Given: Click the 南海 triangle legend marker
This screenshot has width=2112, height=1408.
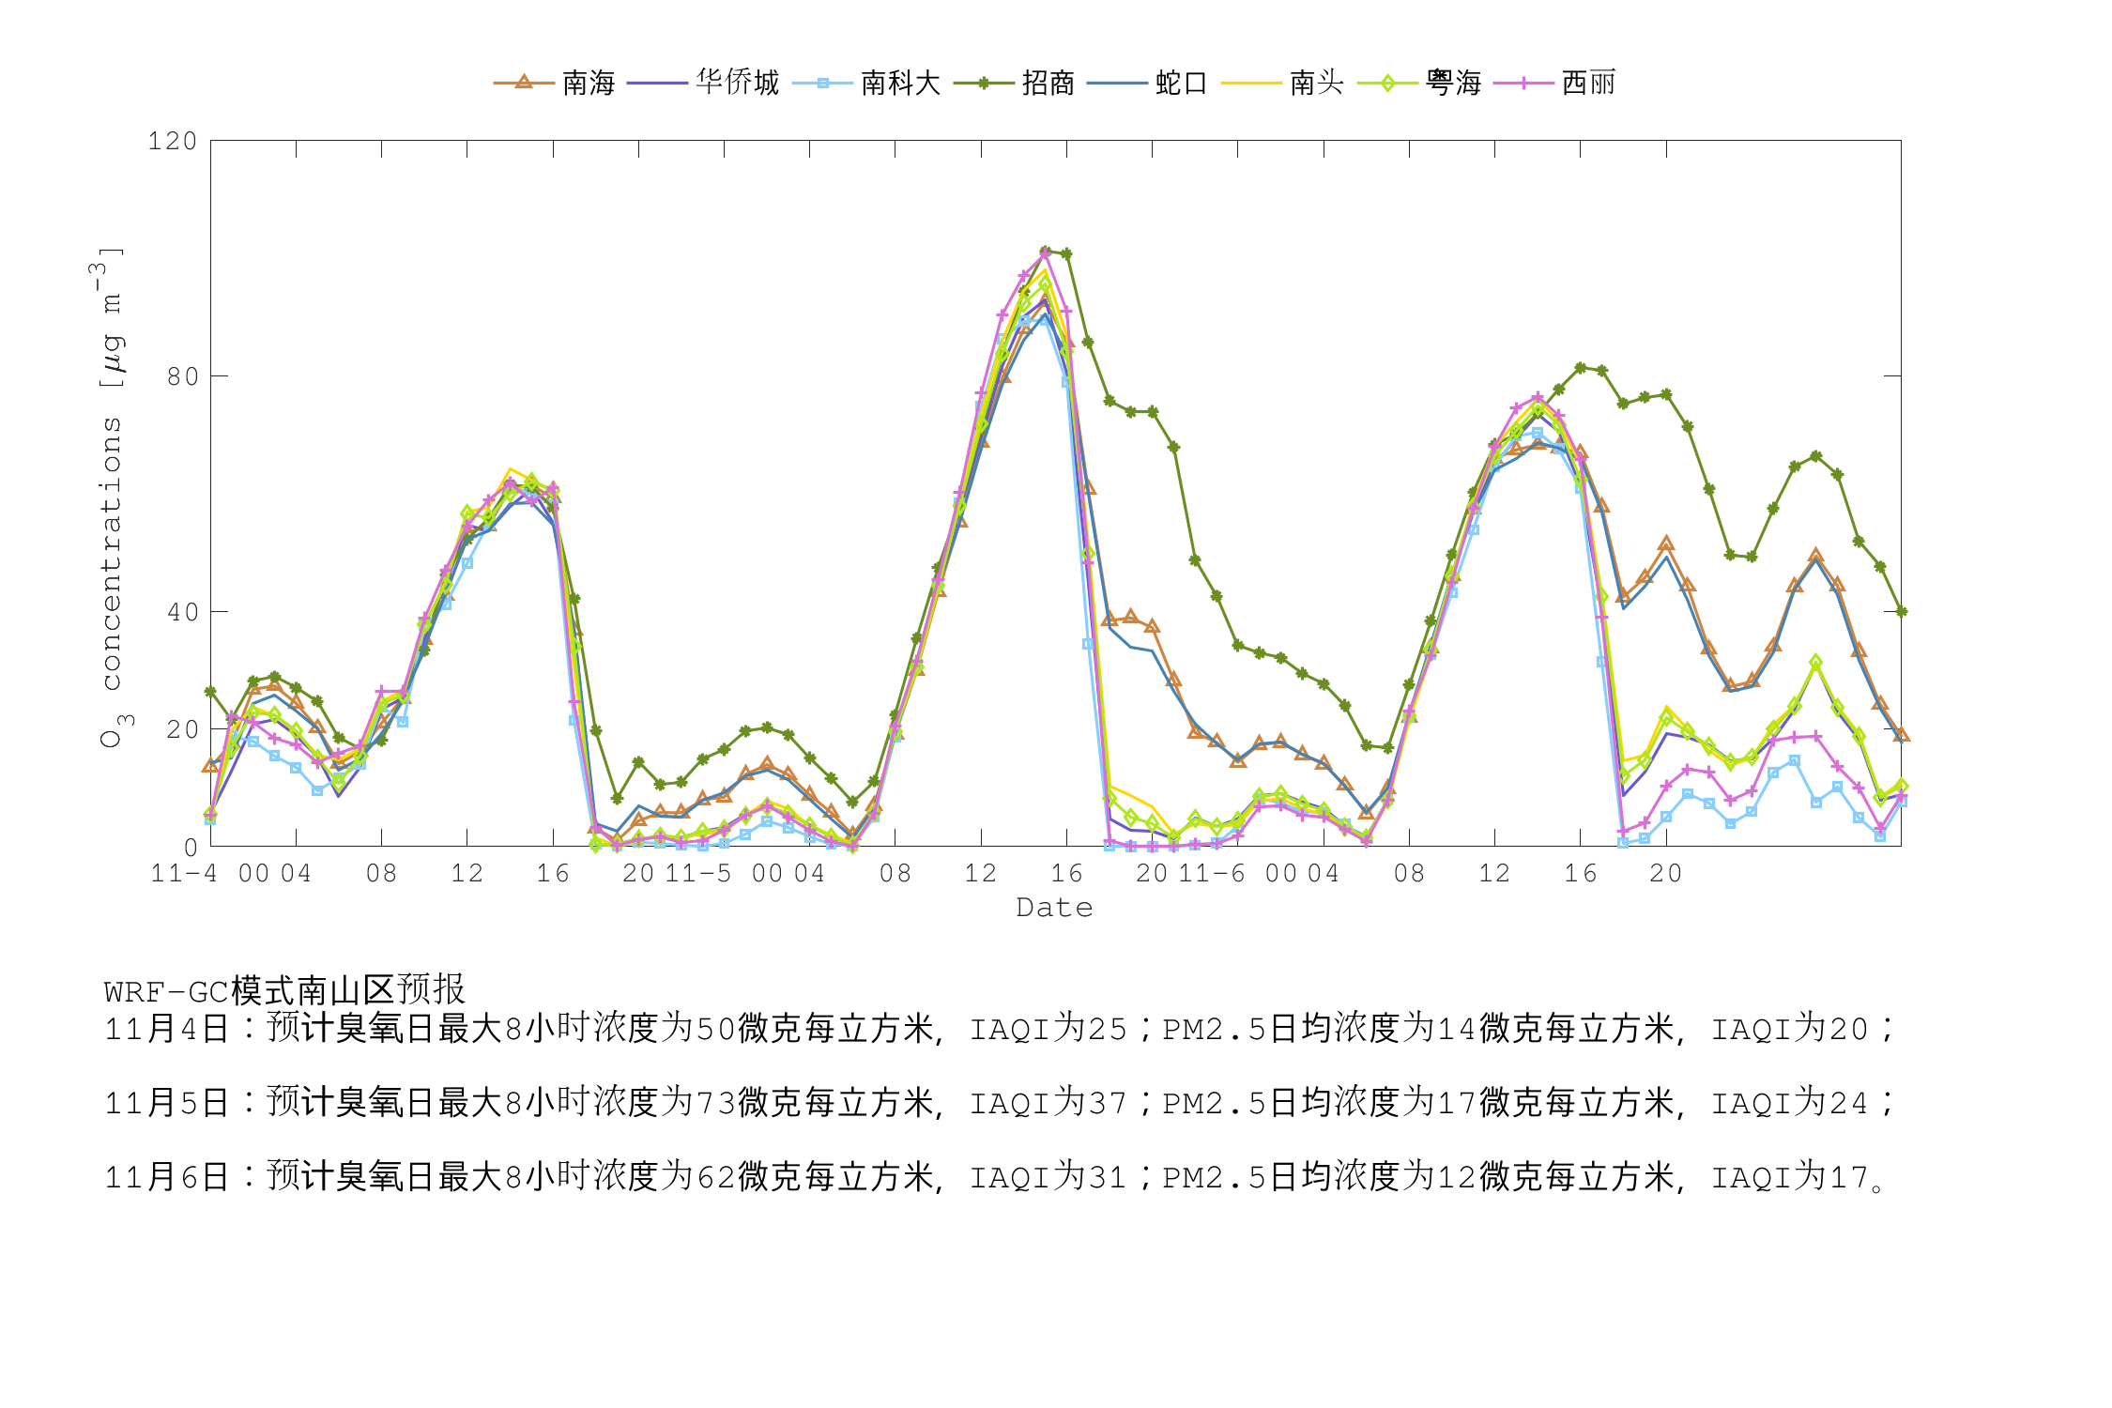Looking at the screenshot, I should coord(524,83).
